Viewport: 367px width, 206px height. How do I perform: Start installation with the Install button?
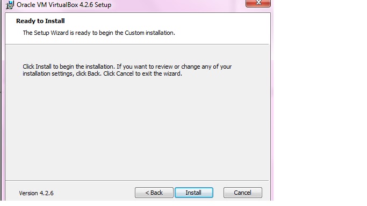coord(194,193)
